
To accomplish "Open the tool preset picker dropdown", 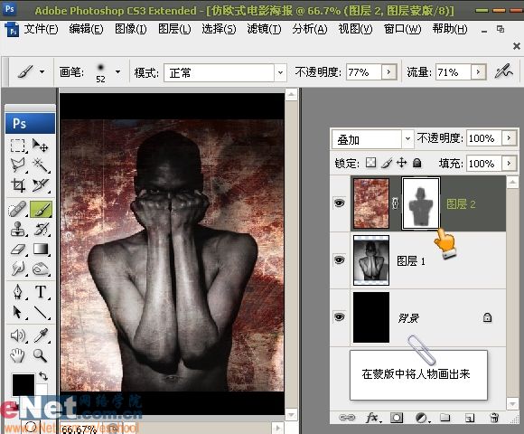I will click(x=42, y=71).
